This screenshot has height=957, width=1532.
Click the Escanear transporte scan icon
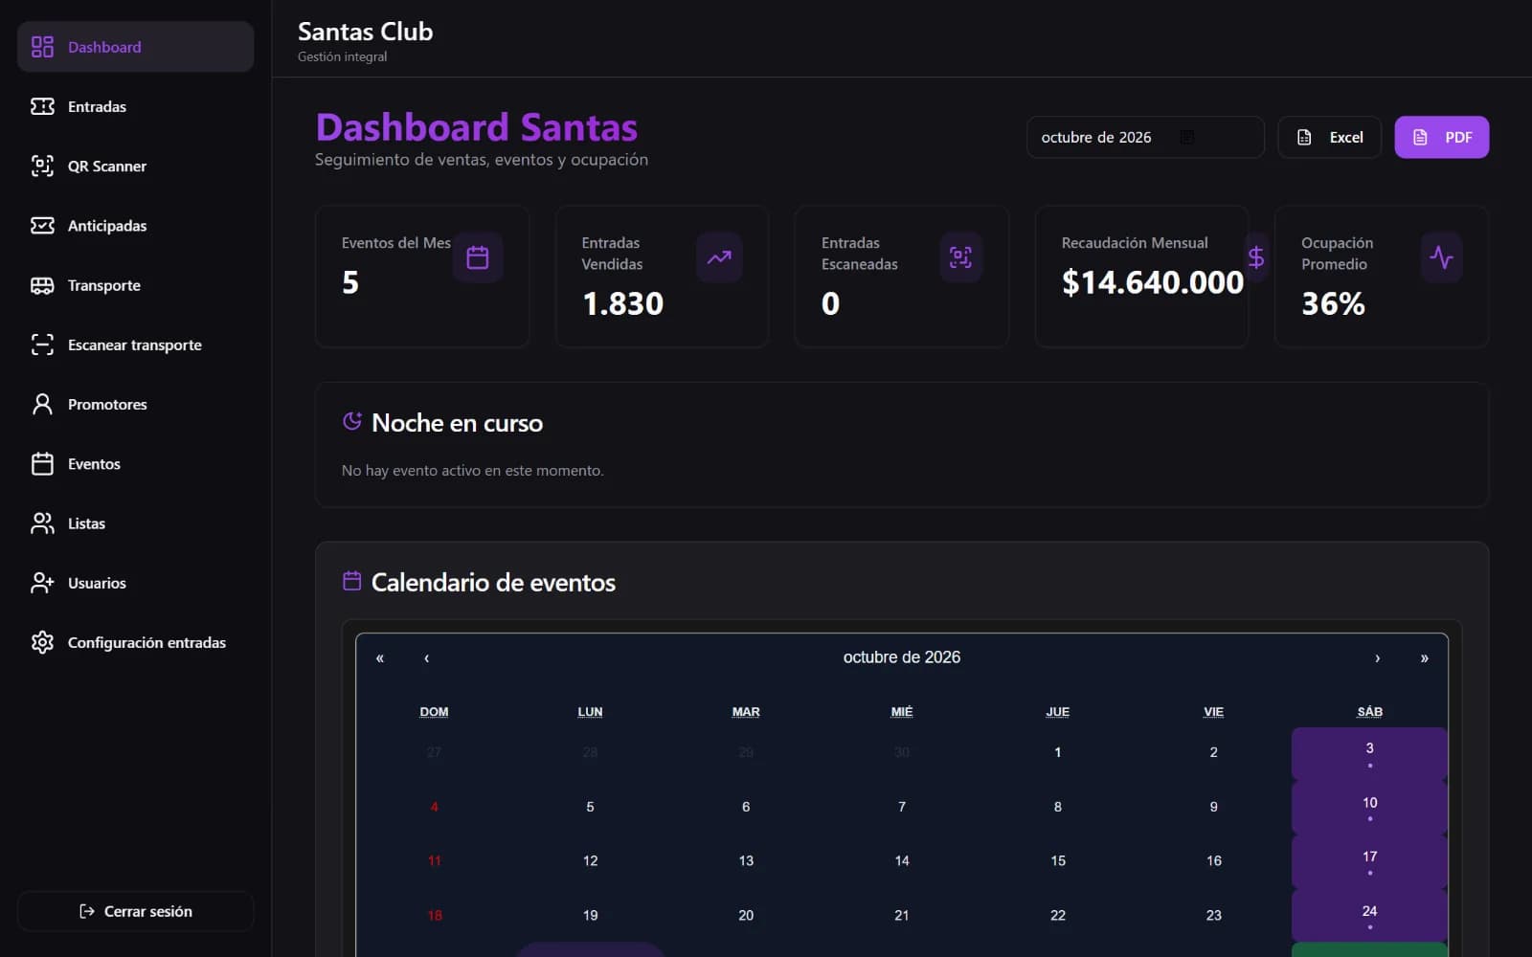42,345
